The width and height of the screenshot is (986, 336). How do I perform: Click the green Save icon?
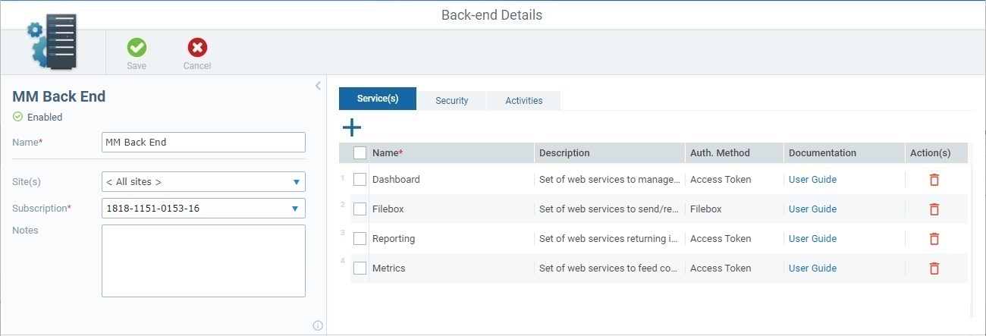[x=137, y=48]
